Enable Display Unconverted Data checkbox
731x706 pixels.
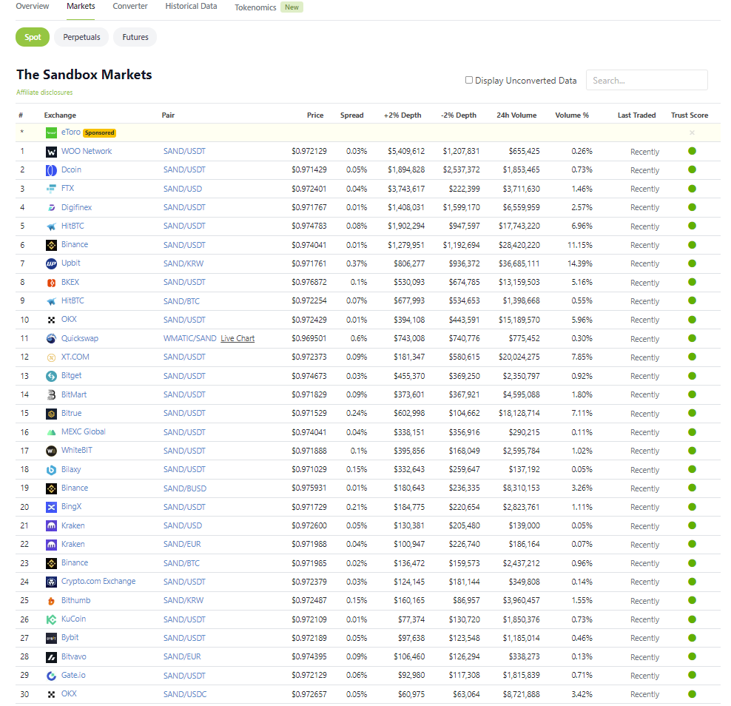click(x=469, y=80)
